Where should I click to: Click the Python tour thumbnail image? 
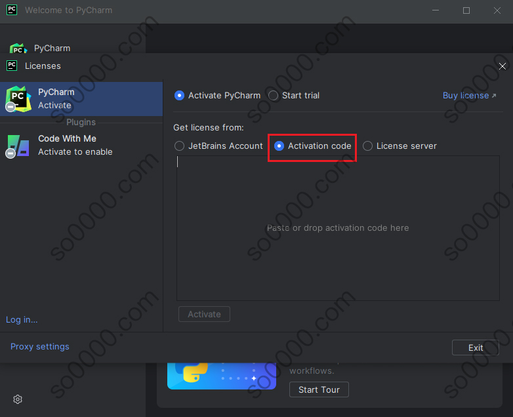[x=222, y=376]
